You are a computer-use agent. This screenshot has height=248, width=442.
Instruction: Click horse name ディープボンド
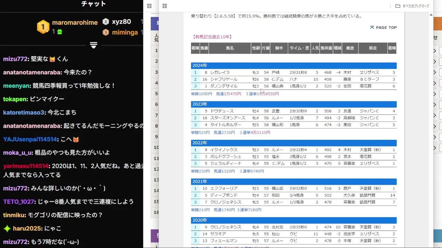(x=224, y=195)
